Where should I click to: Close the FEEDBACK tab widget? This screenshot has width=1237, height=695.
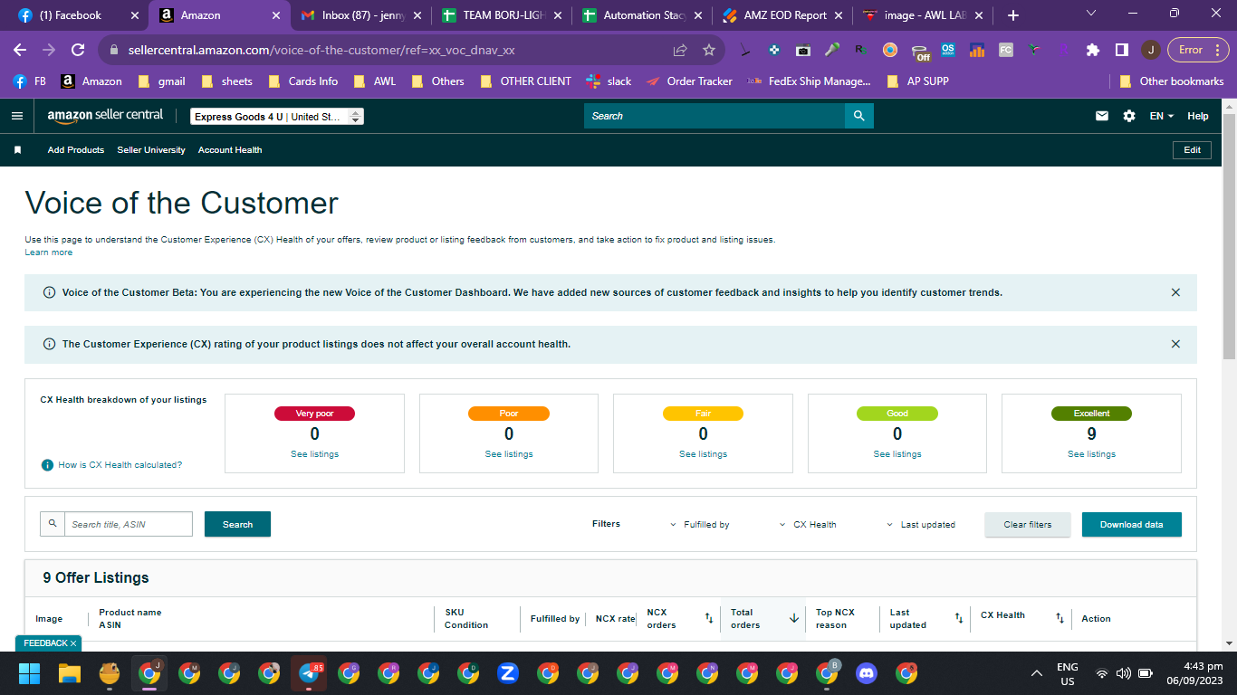(x=73, y=643)
